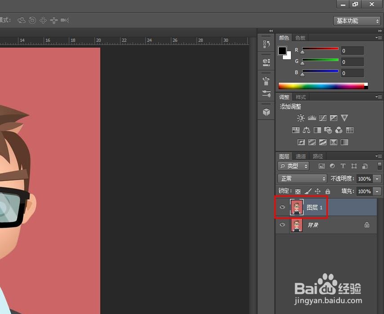This screenshot has height=314, width=384.
Task: Open the History panel from collapsed dock
Action: [x=266, y=44]
